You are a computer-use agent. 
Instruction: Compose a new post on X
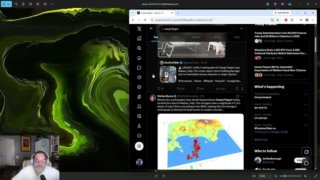pyautogui.click(x=139, y=146)
